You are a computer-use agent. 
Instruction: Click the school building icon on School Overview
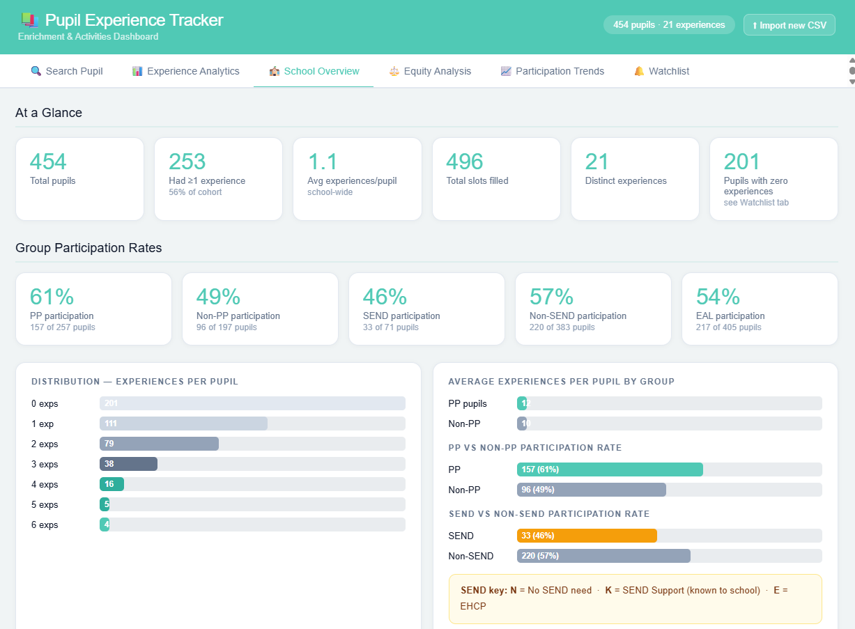click(275, 71)
